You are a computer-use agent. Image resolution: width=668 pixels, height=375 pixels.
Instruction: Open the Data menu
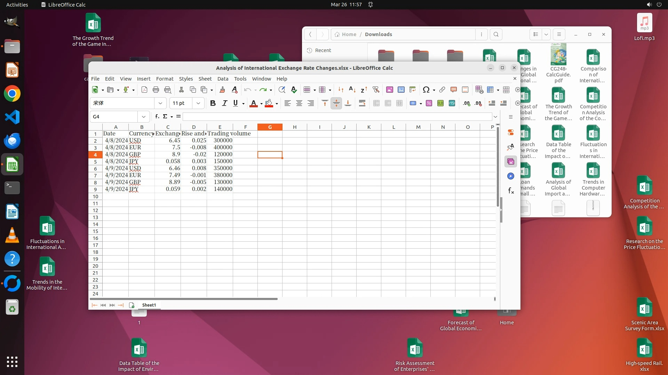click(223, 79)
